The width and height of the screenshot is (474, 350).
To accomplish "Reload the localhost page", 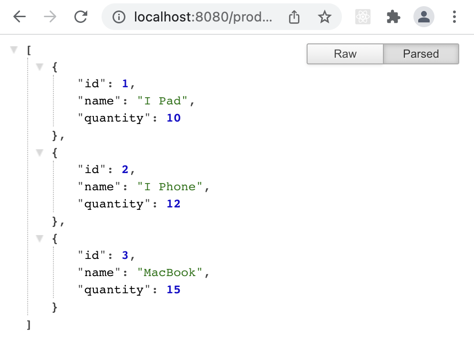I will coord(81,17).
